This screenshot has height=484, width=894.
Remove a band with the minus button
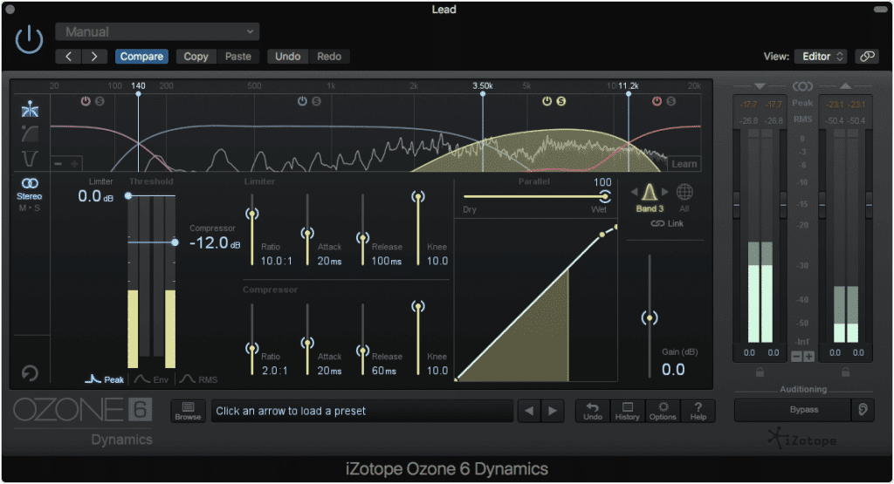[x=58, y=164]
